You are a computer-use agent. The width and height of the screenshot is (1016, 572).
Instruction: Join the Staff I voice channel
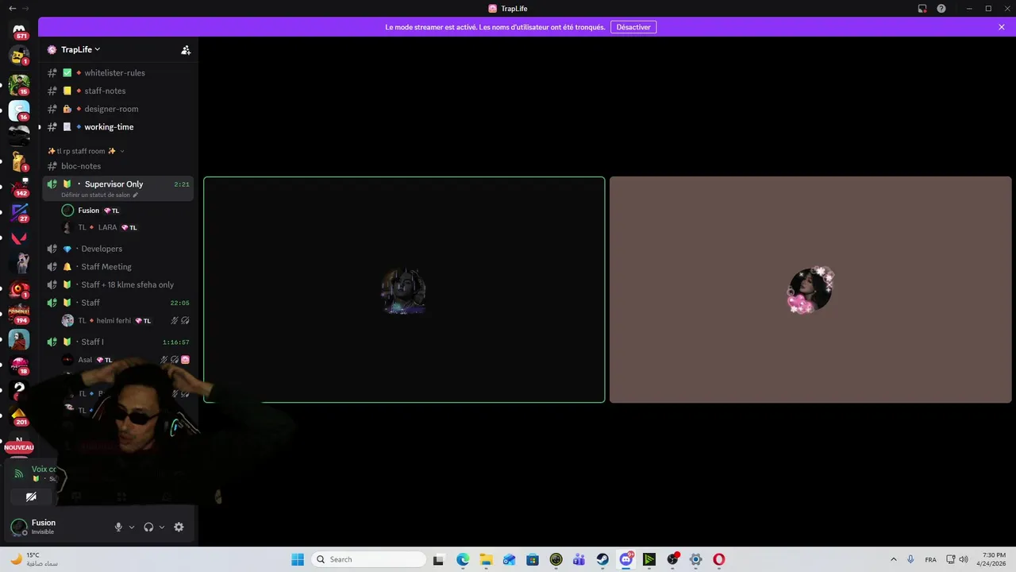pos(117,342)
